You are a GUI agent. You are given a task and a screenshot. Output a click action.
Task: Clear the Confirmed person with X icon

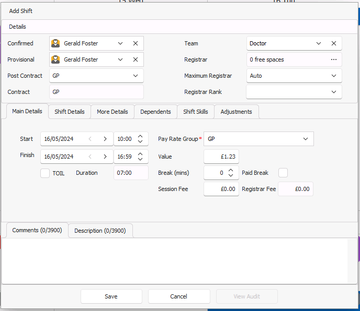pyautogui.click(x=136, y=43)
